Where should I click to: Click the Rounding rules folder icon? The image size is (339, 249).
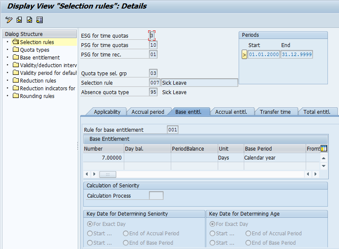pyautogui.click(x=16, y=96)
